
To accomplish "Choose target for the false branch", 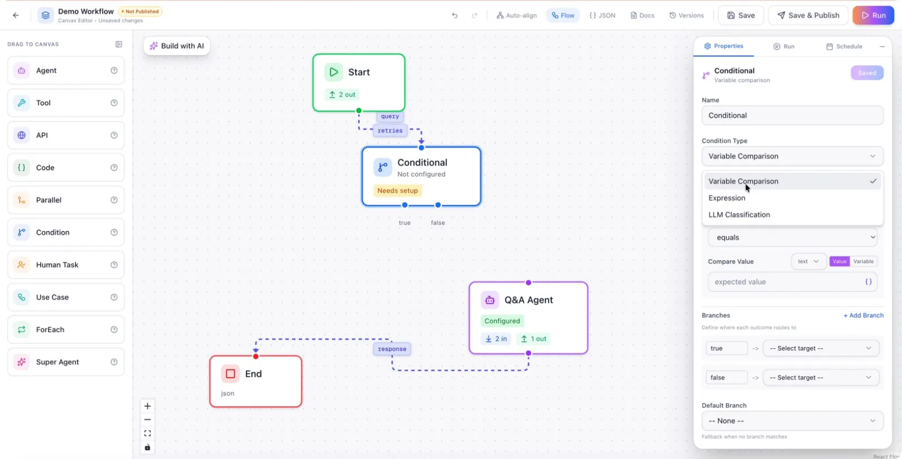I will [x=820, y=378].
